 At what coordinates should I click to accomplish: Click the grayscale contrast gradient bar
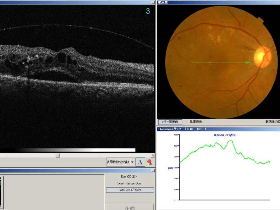76,150
